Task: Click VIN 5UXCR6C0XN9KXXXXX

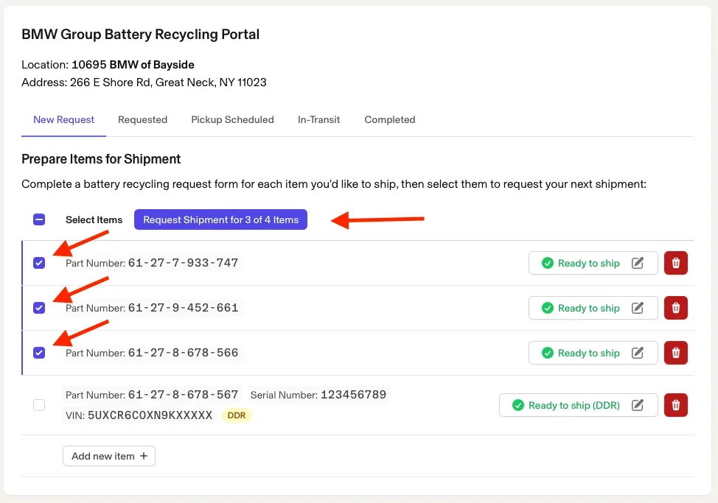Action: coord(150,415)
